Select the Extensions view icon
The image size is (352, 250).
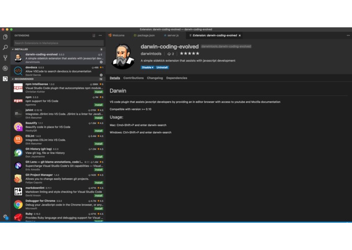(5, 79)
